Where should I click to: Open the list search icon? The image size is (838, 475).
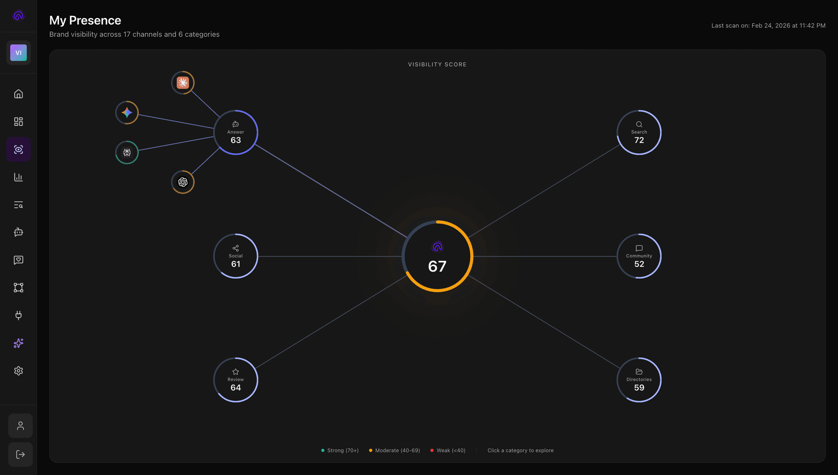[18, 205]
